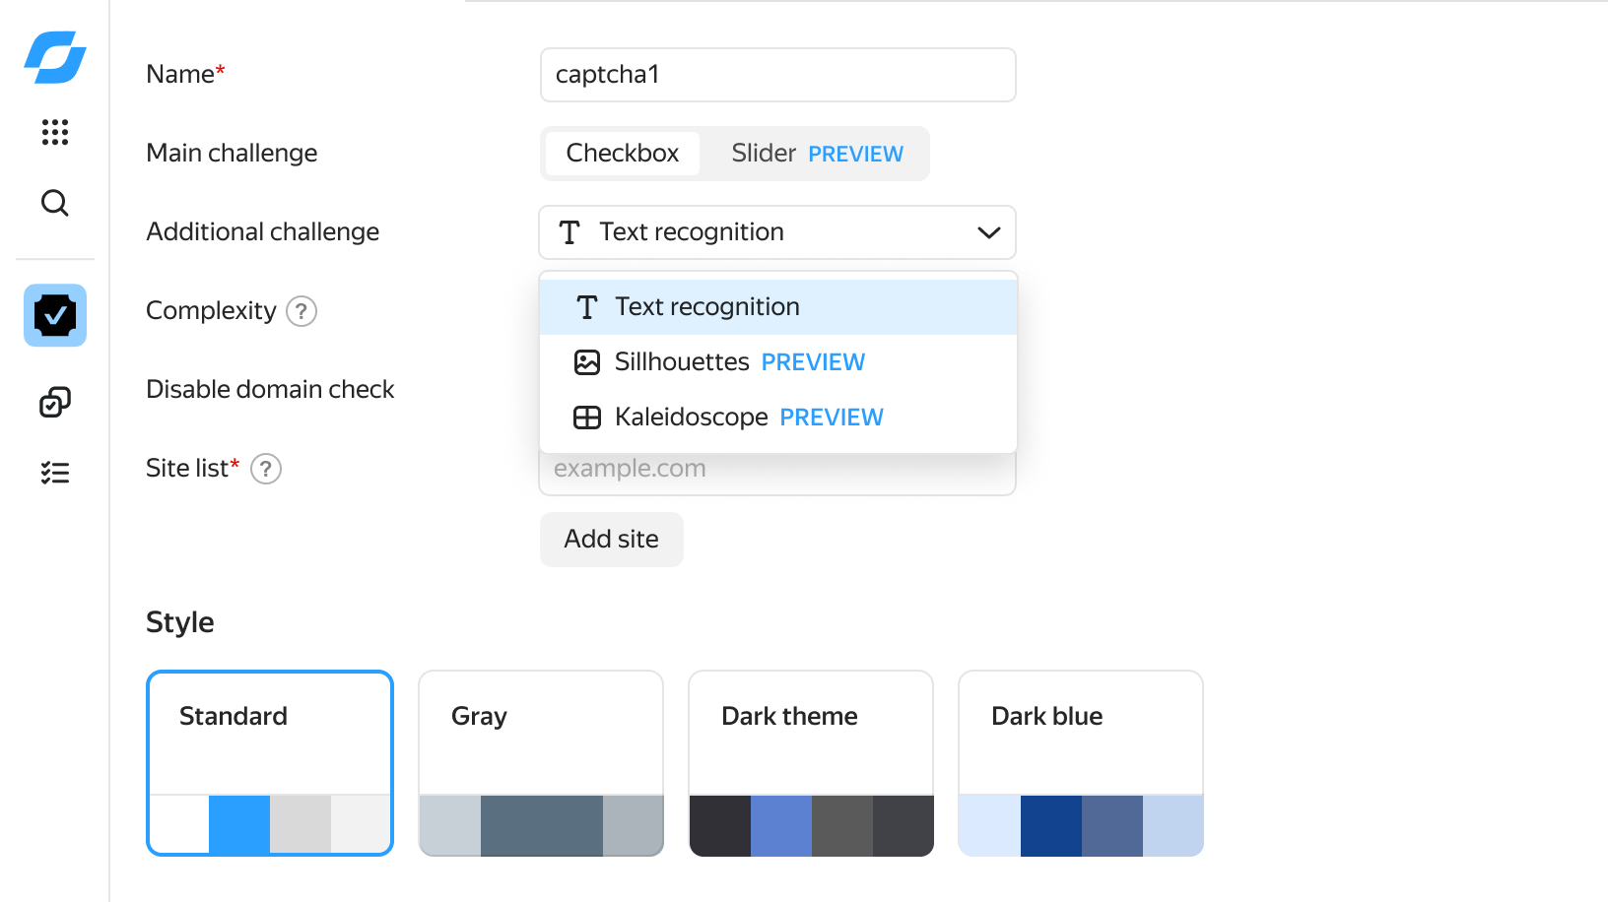Click the navy blue swatch in Dark blue
This screenshot has height=902, width=1608.
tap(1051, 825)
